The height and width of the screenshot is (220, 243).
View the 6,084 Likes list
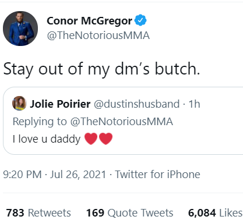pyautogui.click(x=215, y=213)
